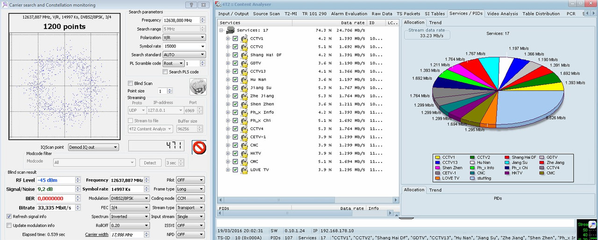The image size is (598, 240).
Task: Open the Video Analysis tab
Action: [503, 14]
